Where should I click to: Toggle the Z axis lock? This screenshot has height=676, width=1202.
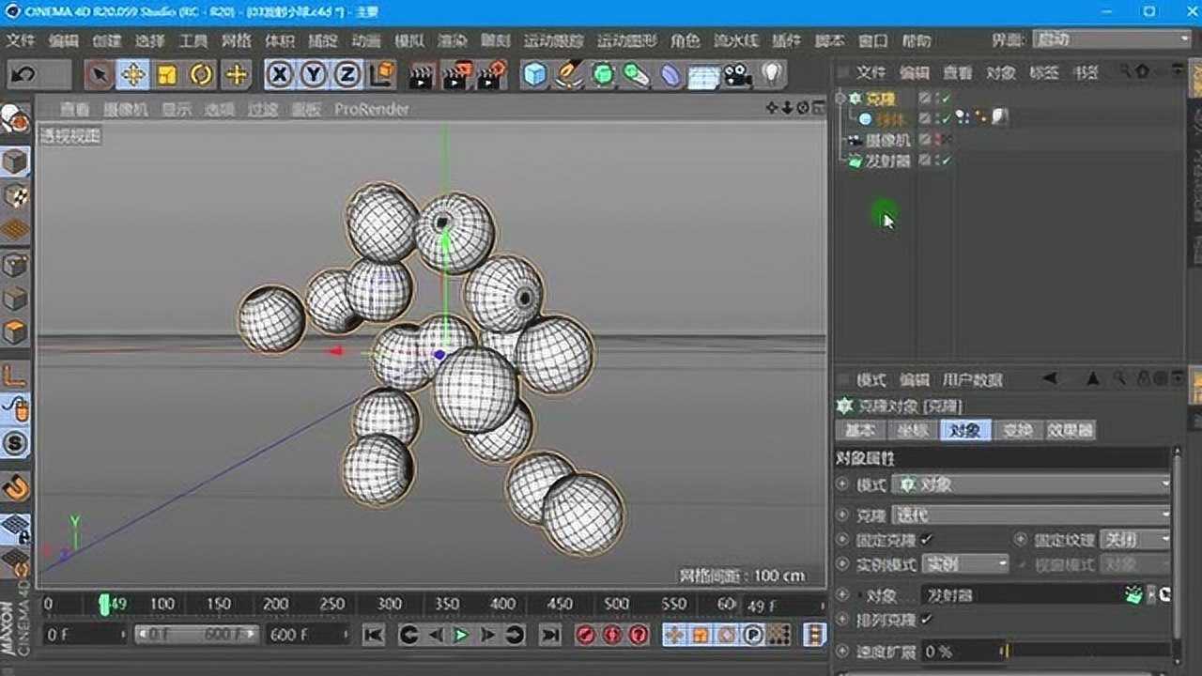coord(347,74)
